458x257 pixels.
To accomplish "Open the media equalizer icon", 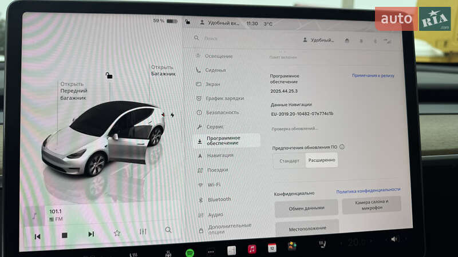I will 143,232.
